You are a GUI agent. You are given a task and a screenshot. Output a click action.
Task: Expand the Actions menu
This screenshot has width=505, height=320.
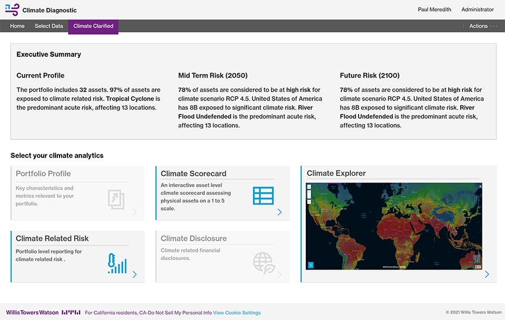(483, 26)
